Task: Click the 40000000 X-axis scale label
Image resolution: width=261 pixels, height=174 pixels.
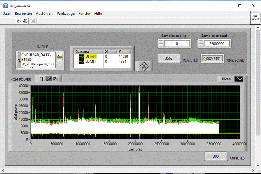Action: click(240, 144)
